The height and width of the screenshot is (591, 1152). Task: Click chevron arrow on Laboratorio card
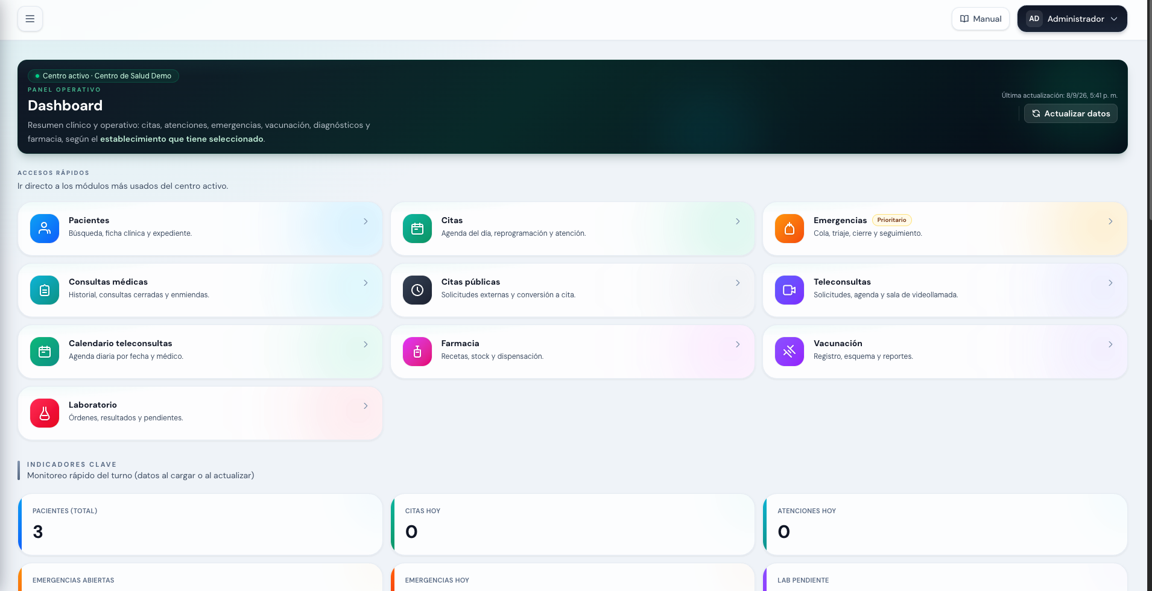click(x=366, y=406)
